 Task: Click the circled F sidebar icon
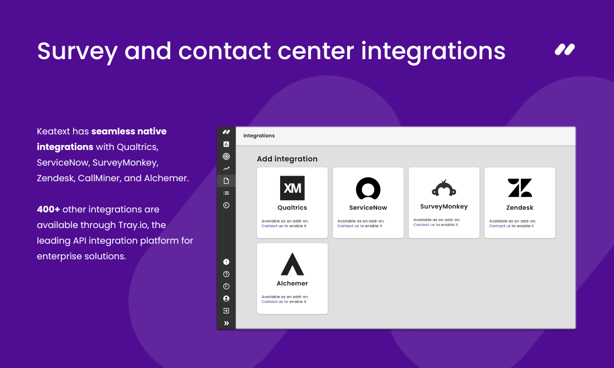tap(226, 286)
